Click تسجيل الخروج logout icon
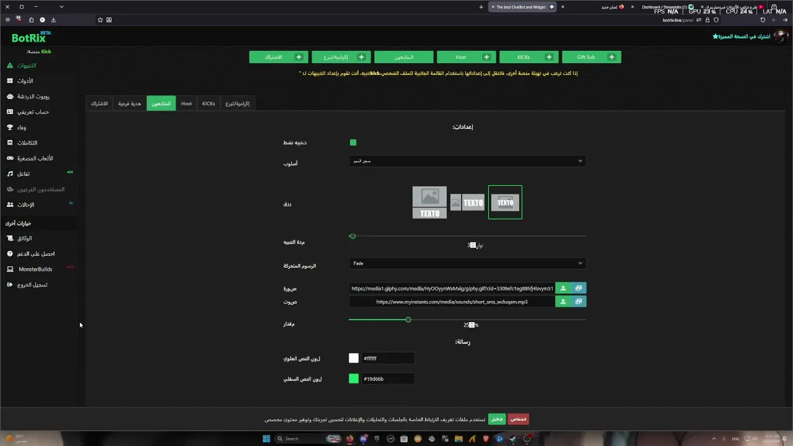 [x=10, y=285]
